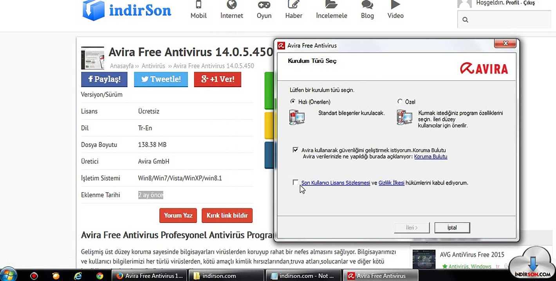This screenshot has width=556, height=281.
Task: Click the İptal button in installer
Action: (x=452, y=228)
